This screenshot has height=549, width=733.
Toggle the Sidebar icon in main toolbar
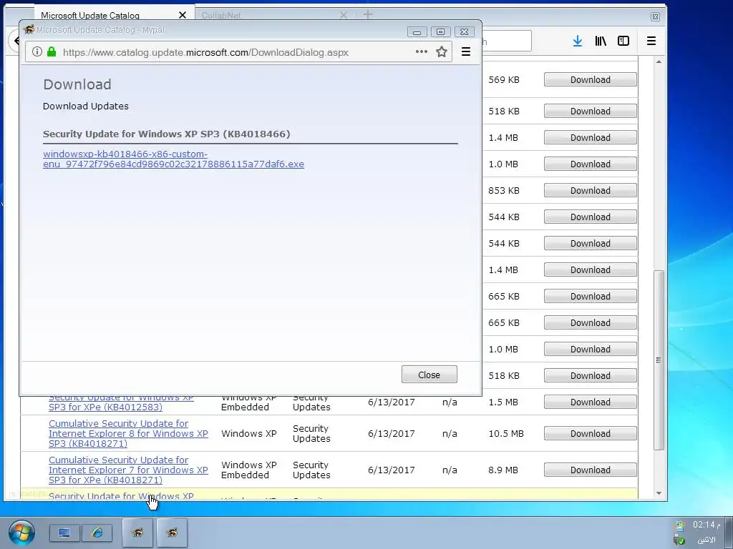pos(623,41)
